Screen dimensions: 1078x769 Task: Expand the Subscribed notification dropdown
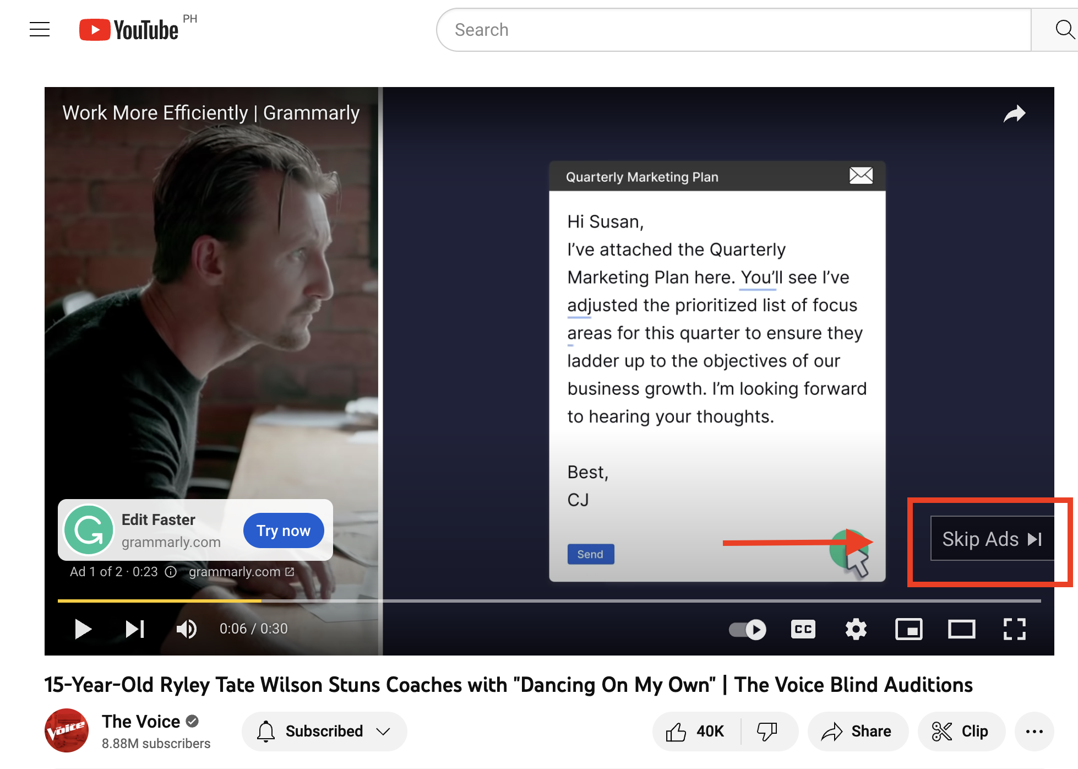[324, 731]
